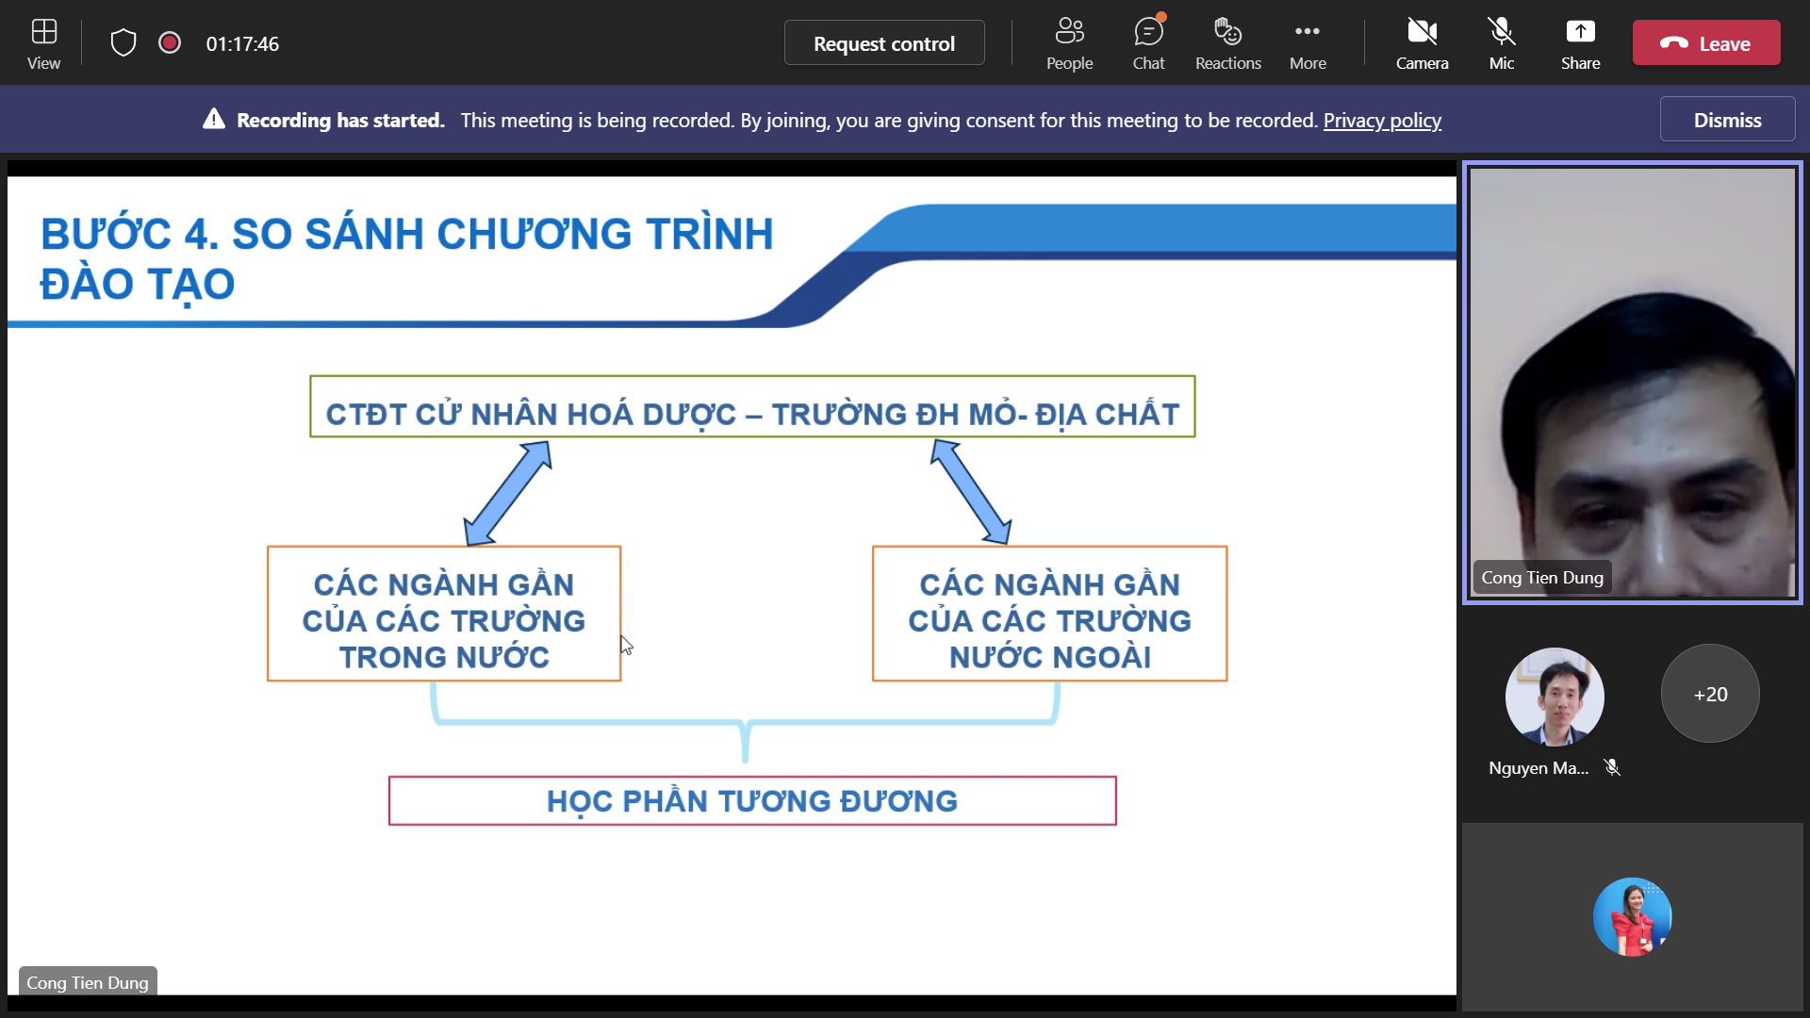Click the Cong Tien Dung presenter label on slide
The width and height of the screenshot is (1810, 1018).
pos(88,982)
